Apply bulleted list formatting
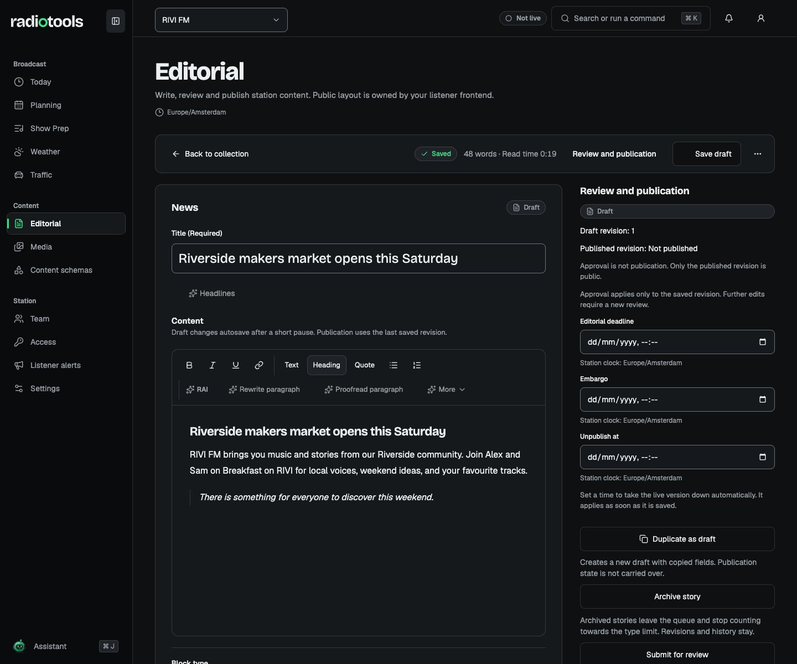 (x=394, y=365)
